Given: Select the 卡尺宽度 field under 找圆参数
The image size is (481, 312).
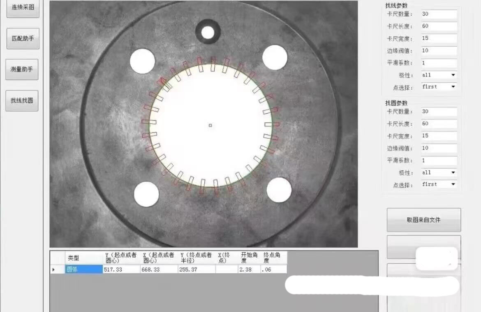Looking at the screenshot, I should pyautogui.click(x=439, y=136).
